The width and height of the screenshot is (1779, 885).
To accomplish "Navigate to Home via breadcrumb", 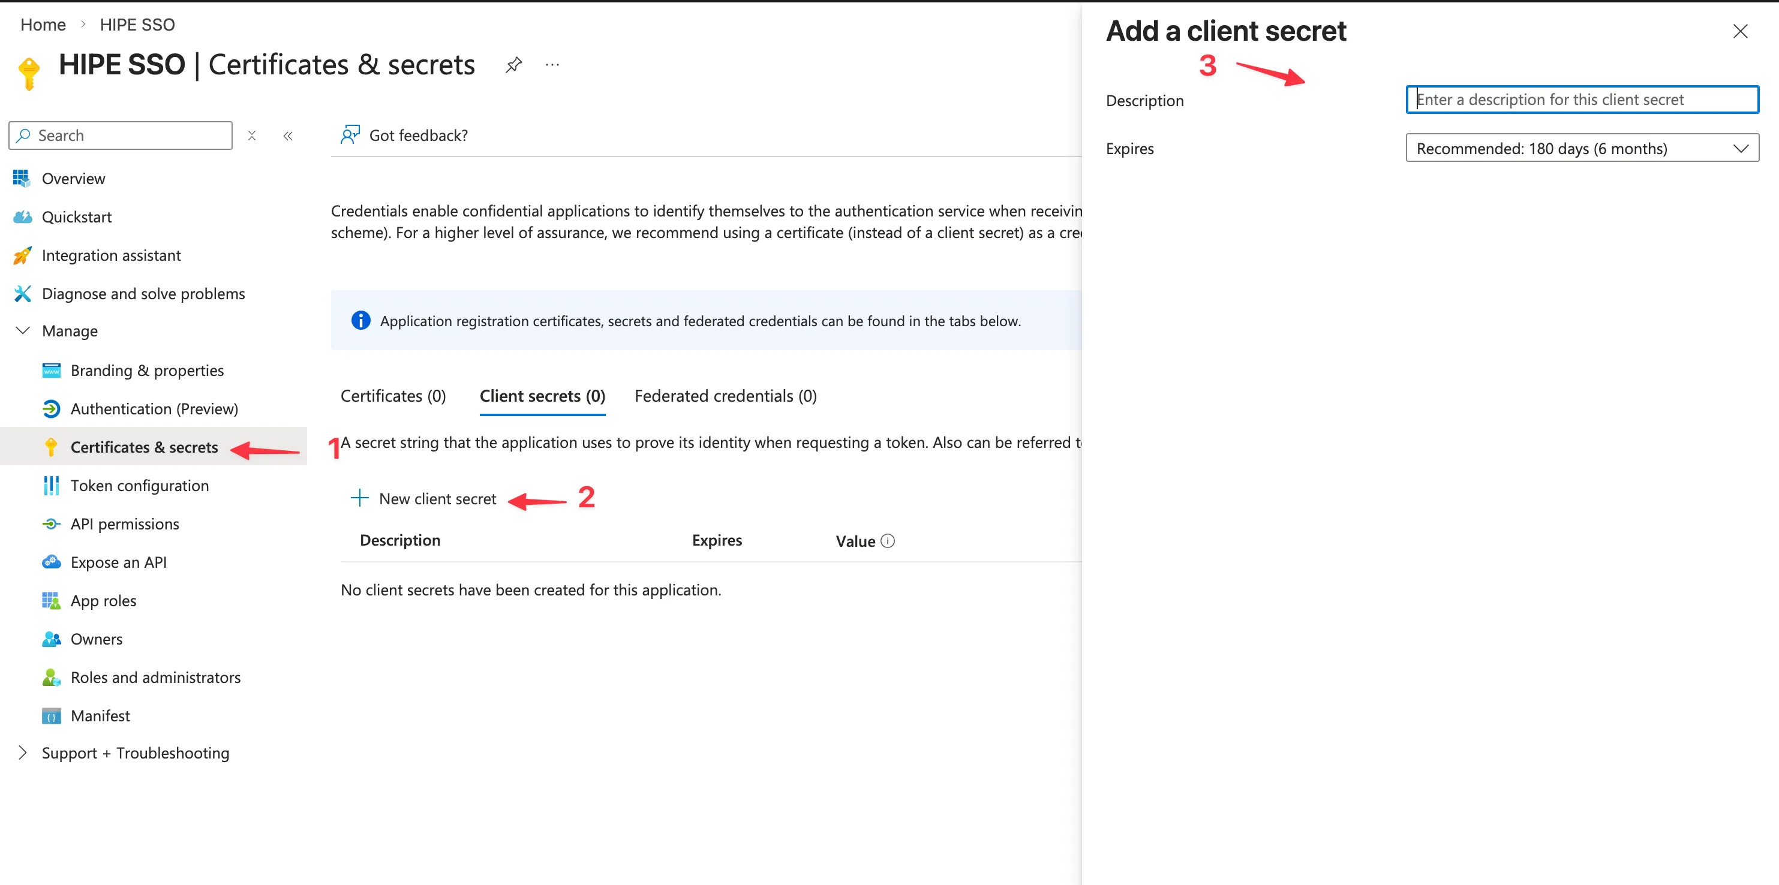I will click(43, 24).
